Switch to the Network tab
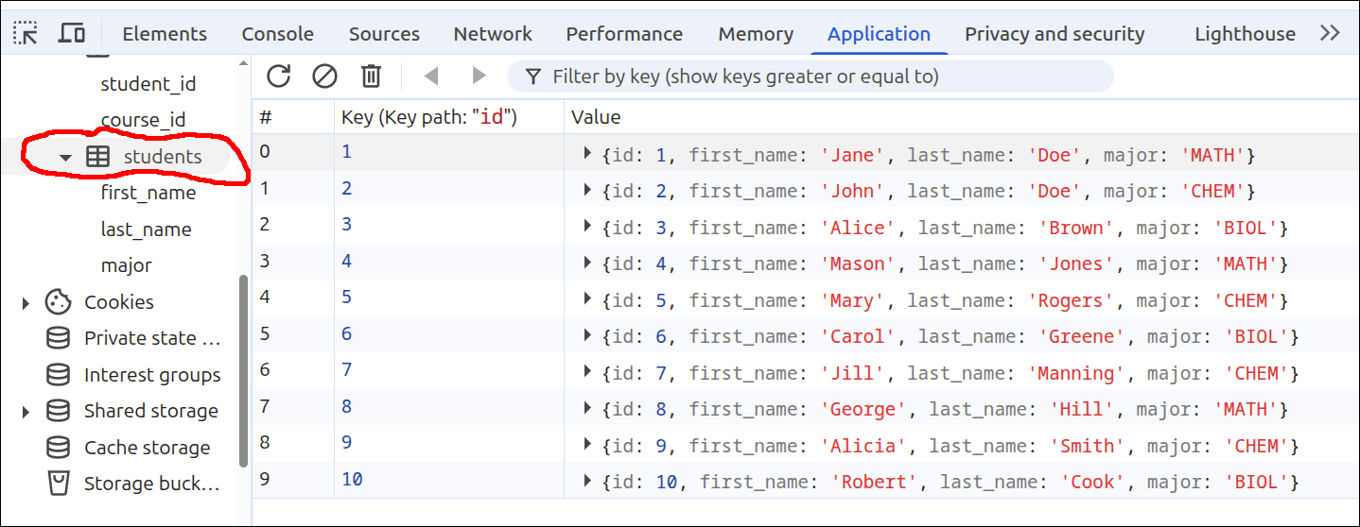Image resolution: width=1360 pixels, height=527 pixels. tap(493, 34)
